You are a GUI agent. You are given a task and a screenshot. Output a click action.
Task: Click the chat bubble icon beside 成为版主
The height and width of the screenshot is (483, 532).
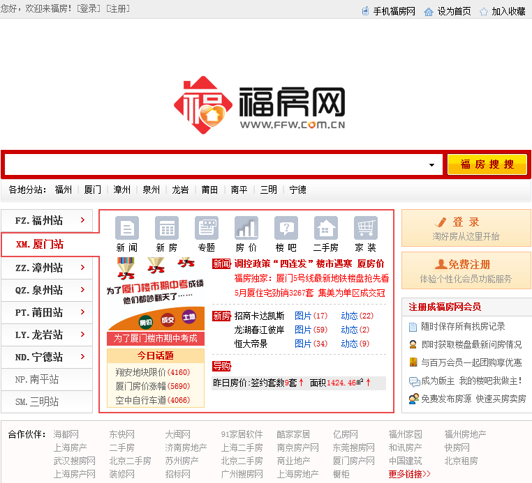click(x=414, y=382)
